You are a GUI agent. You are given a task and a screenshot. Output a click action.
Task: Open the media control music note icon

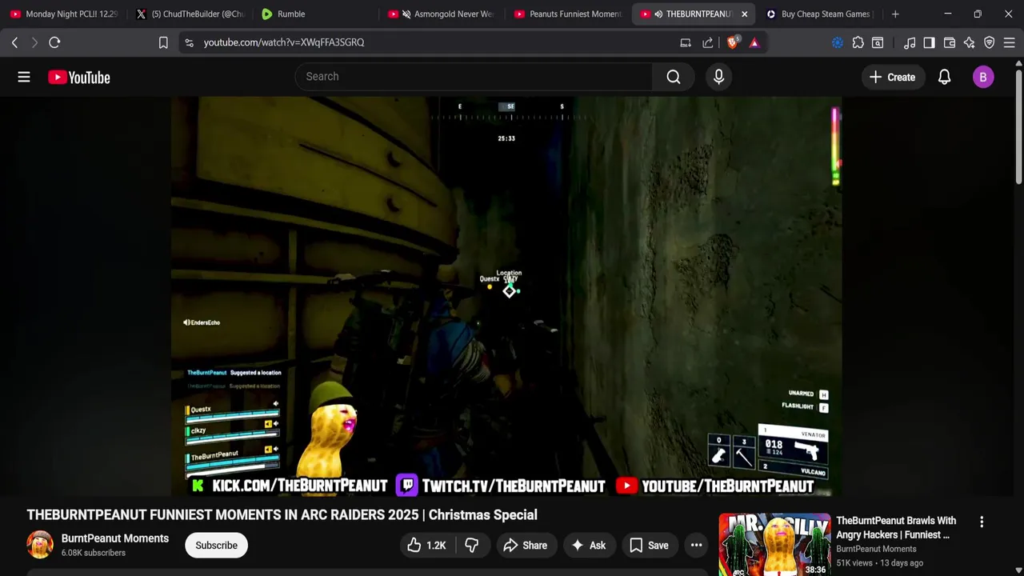[910, 42]
